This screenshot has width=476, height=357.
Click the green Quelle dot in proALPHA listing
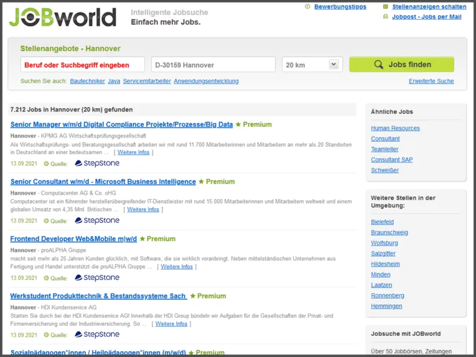[x=46, y=278]
